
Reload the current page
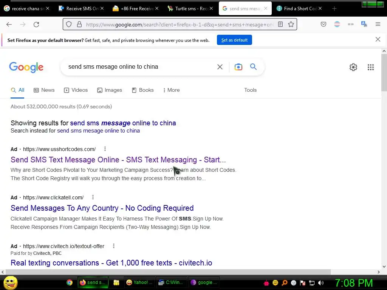36,25
